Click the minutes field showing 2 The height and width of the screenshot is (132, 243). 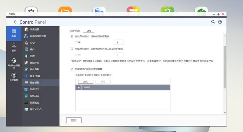(x=119, y=42)
